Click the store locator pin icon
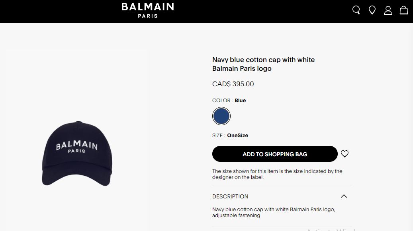413x231 pixels. 372,10
